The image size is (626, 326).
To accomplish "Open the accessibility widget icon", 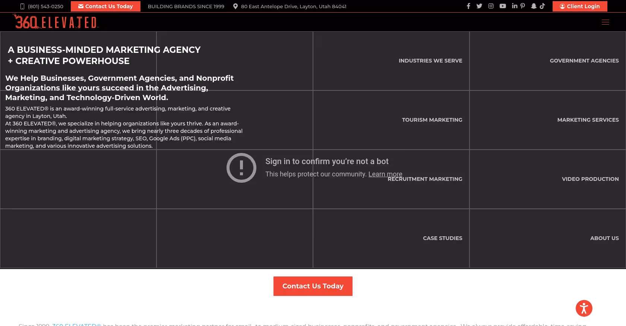I will 584,308.
